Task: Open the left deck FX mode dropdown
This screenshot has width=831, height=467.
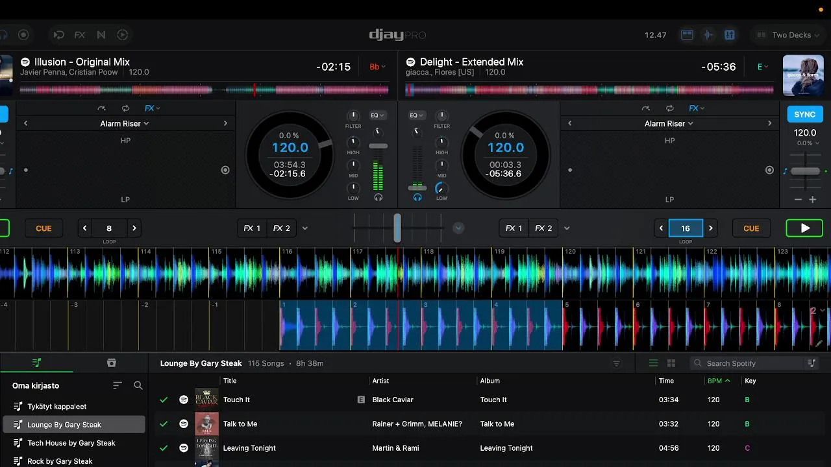Action: pos(153,108)
